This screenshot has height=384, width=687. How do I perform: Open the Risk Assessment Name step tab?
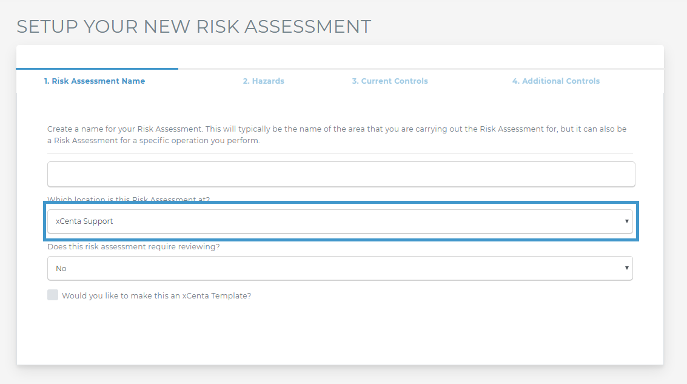(x=94, y=81)
